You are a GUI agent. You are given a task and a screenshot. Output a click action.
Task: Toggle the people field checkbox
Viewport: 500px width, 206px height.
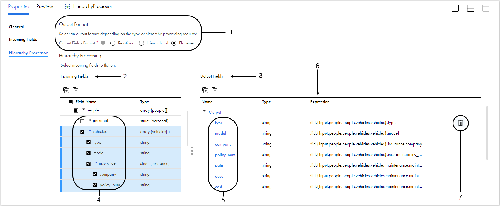[x=76, y=110]
